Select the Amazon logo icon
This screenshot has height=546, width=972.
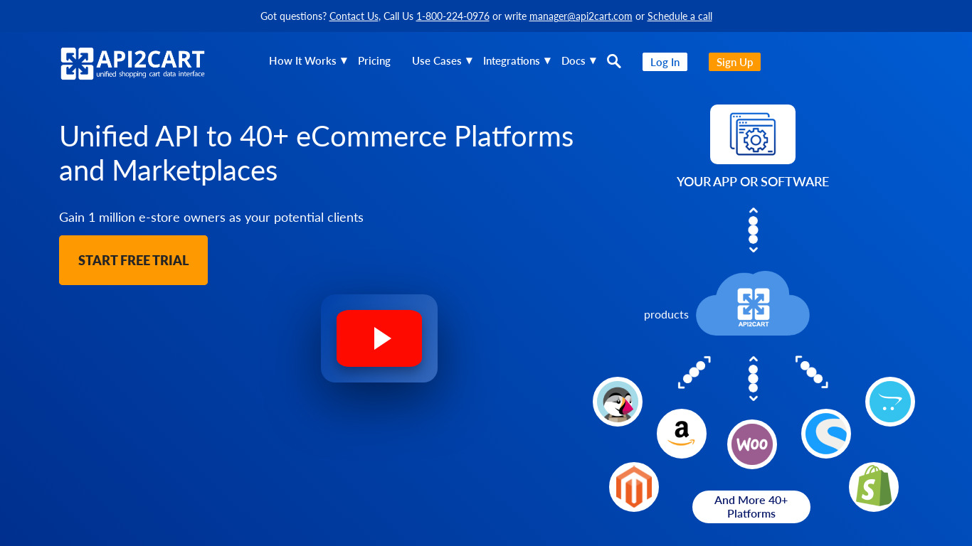(x=682, y=434)
